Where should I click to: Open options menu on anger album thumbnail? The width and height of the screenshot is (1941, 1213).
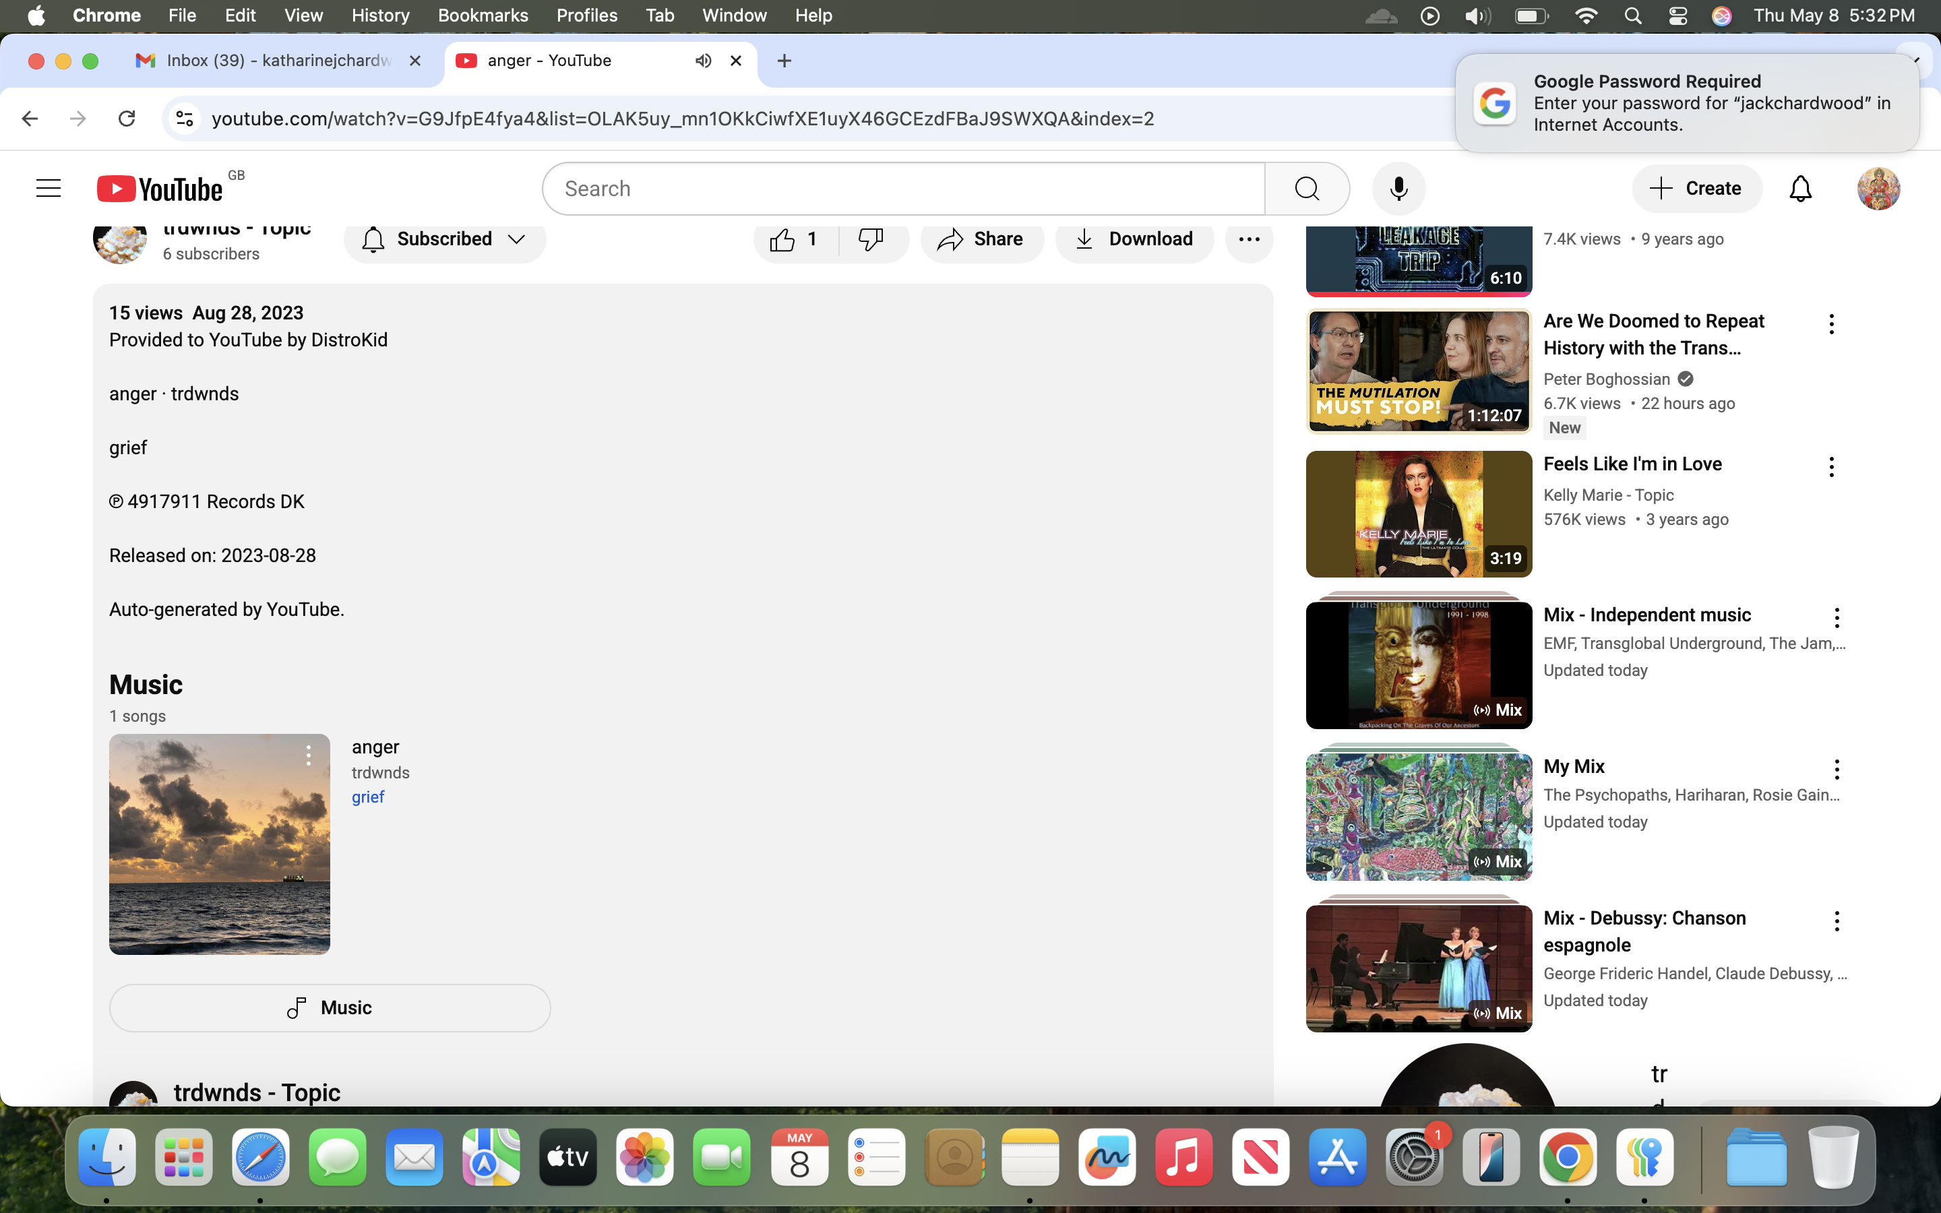pos(308,755)
